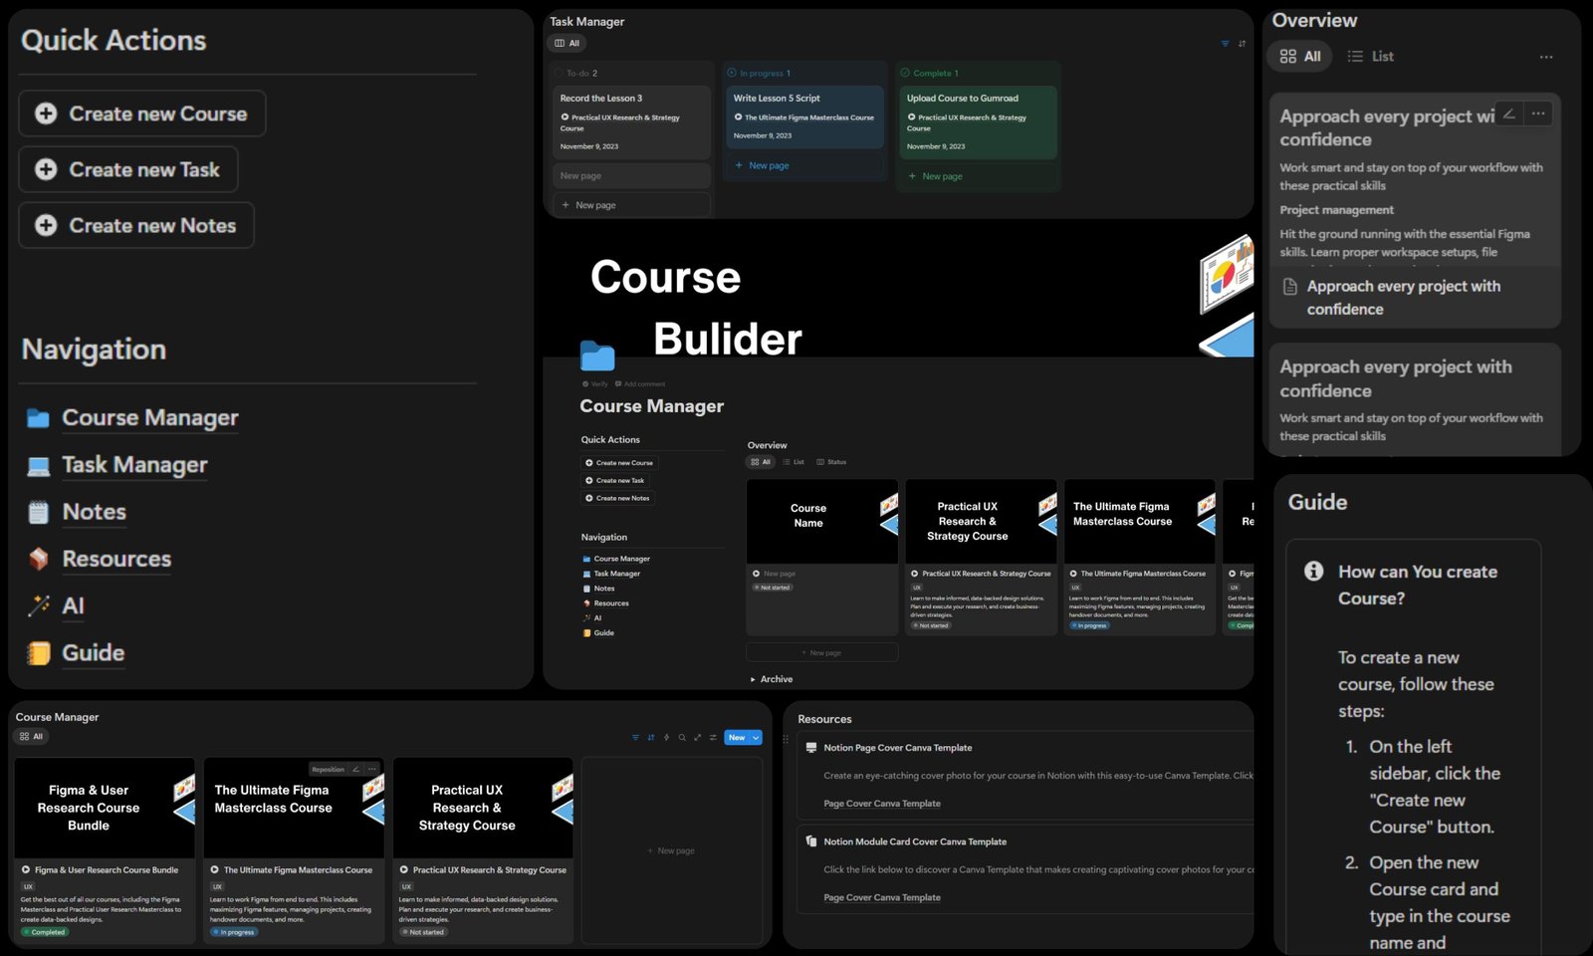The image size is (1593, 956).
Task: Click drag handle left of Resources list
Action: click(x=786, y=739)
